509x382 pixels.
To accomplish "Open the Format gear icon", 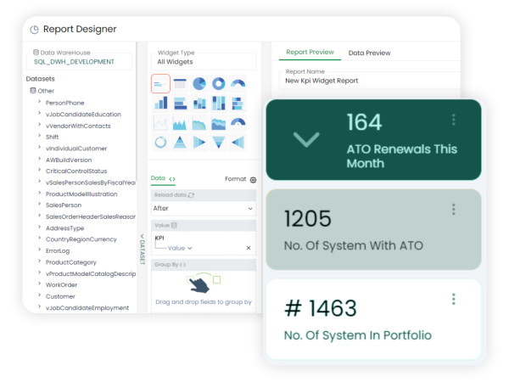I will pos(253,180).
